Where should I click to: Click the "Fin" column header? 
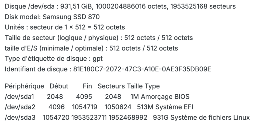pos(87,86)
